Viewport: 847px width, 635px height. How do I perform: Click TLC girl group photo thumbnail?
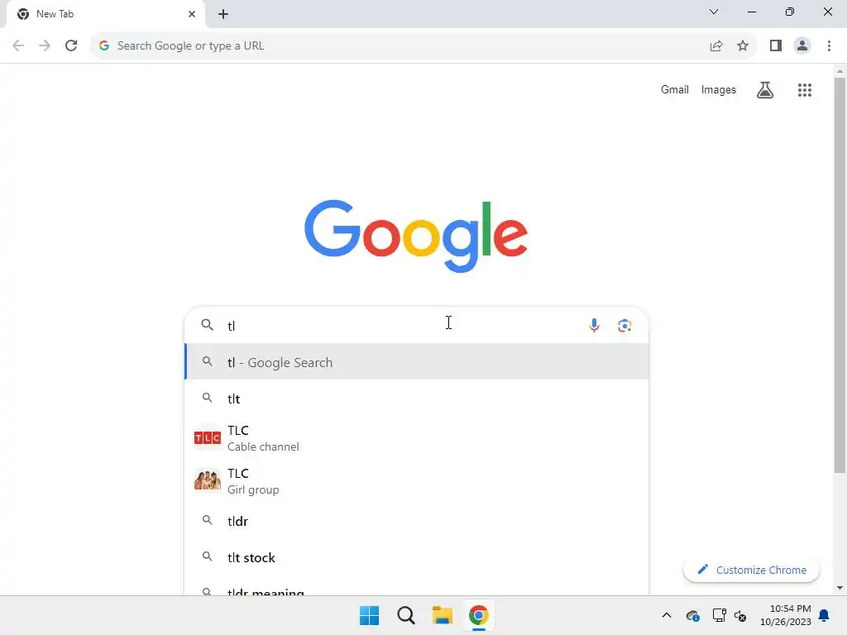click(208, 480)
